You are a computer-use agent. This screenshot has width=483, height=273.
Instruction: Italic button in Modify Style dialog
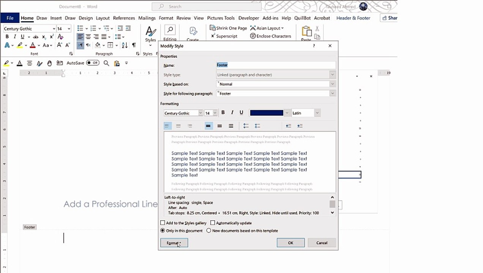coord(232,113)
